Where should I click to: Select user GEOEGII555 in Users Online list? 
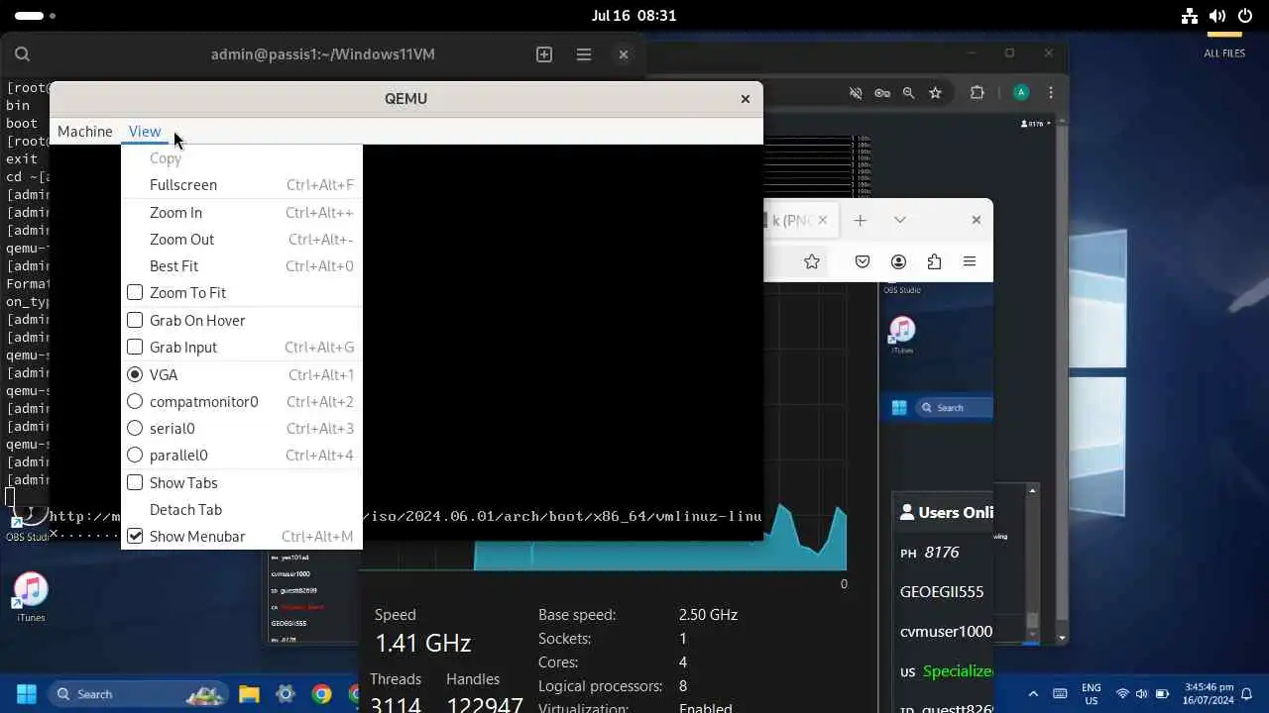pyautogui.click(x=942, y=591)
